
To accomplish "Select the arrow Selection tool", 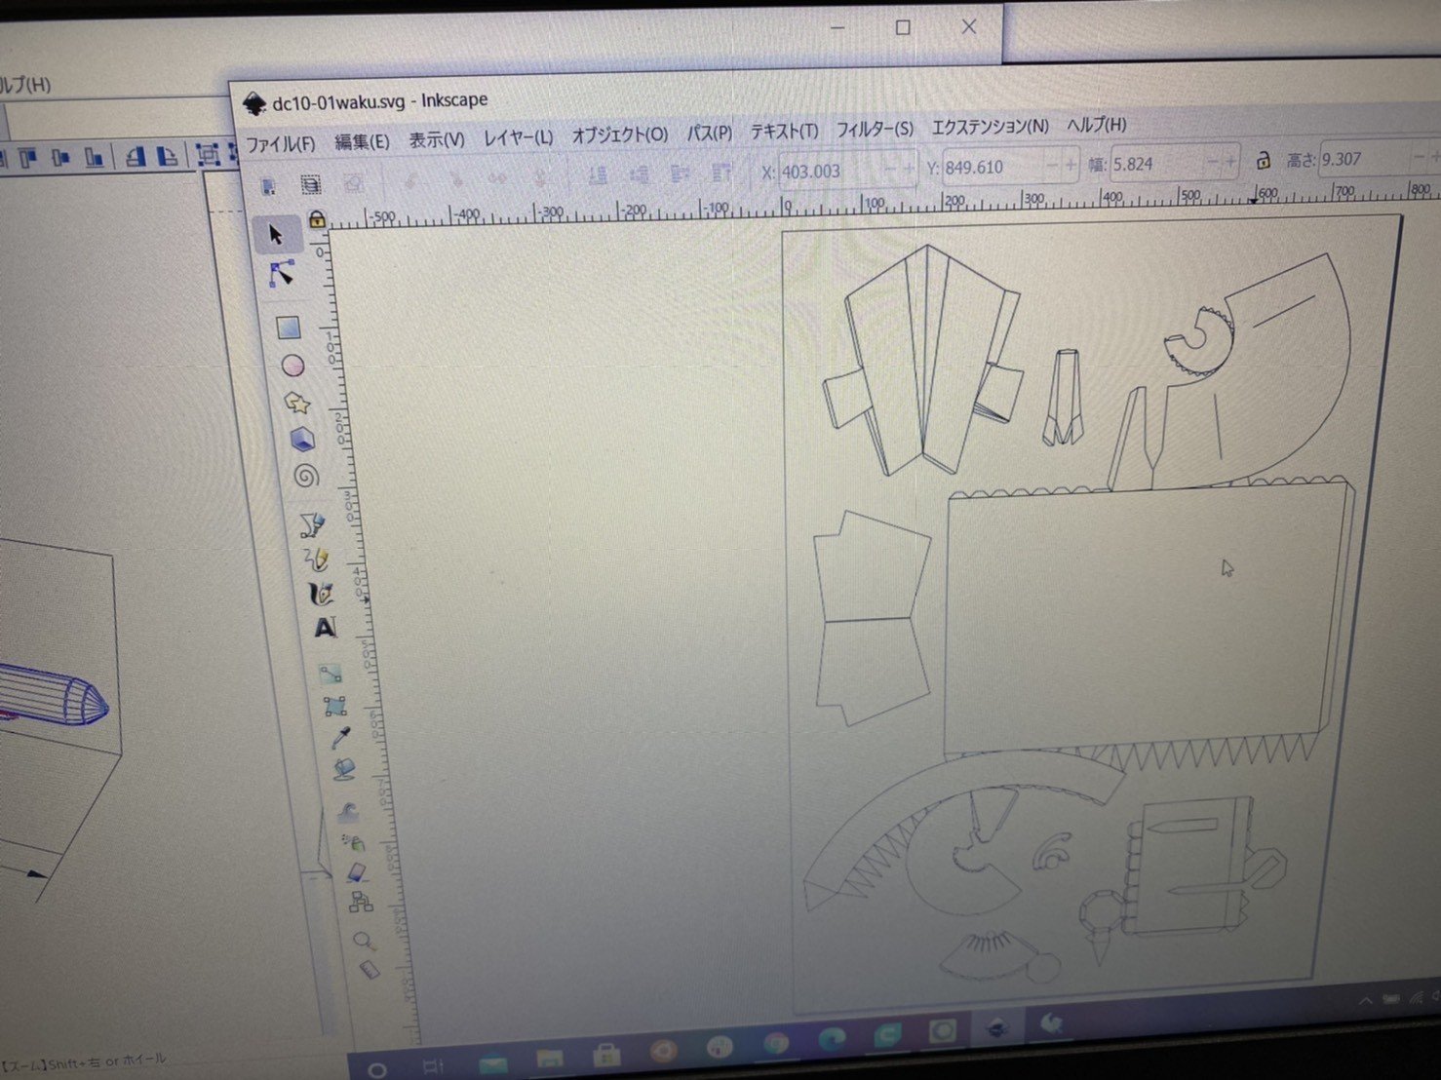I will click(276, 234).
